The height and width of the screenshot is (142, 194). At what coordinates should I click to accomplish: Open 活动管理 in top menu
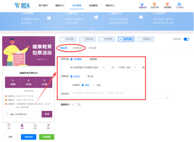[77, 6]
